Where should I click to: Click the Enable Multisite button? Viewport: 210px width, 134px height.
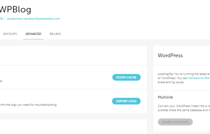[175, 122]
